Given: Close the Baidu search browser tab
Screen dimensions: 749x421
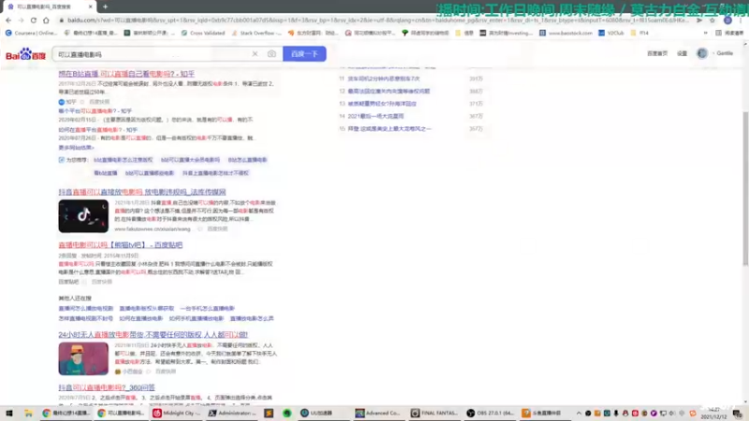Looking at the screenshot, I should pos(90,7).
